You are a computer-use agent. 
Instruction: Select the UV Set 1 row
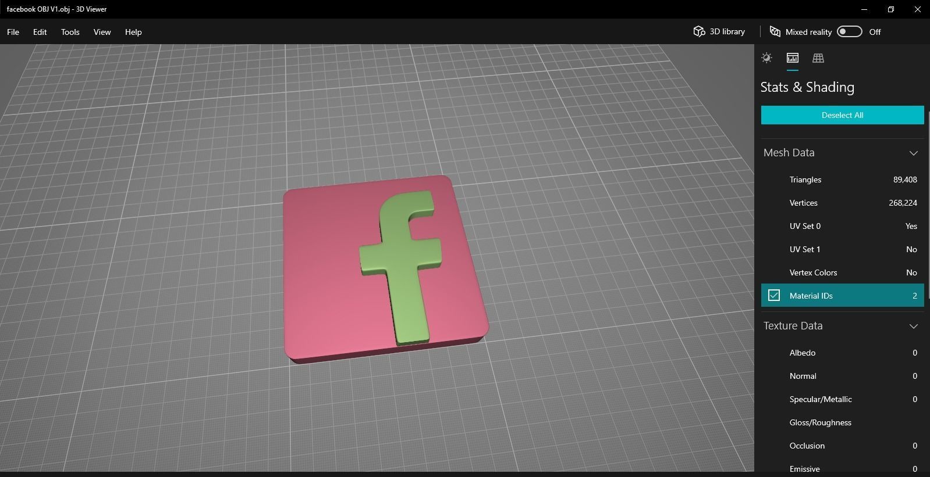tap(842, 249)
